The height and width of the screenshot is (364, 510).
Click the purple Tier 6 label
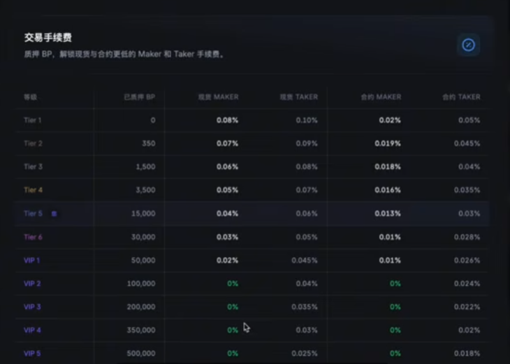coord(33,237)
